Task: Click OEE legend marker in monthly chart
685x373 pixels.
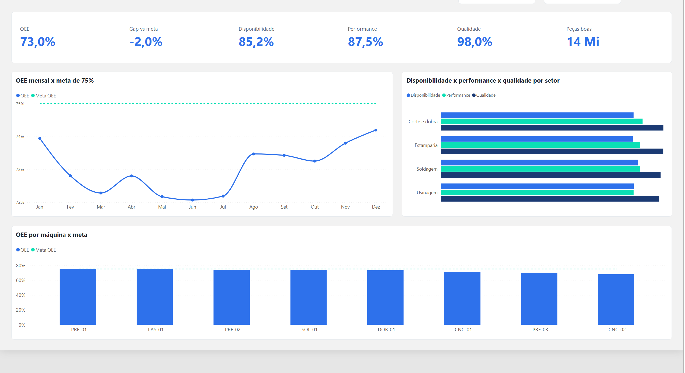Action: coord(18,96)
